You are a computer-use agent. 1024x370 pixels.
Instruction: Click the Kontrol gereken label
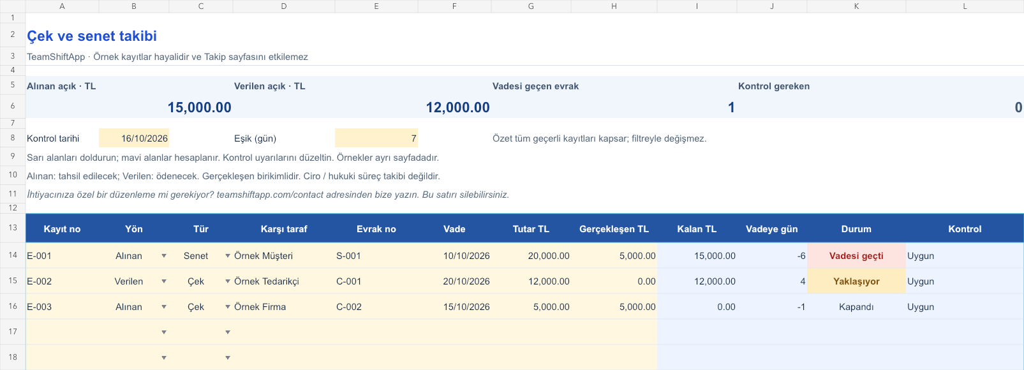coord(774,86)
